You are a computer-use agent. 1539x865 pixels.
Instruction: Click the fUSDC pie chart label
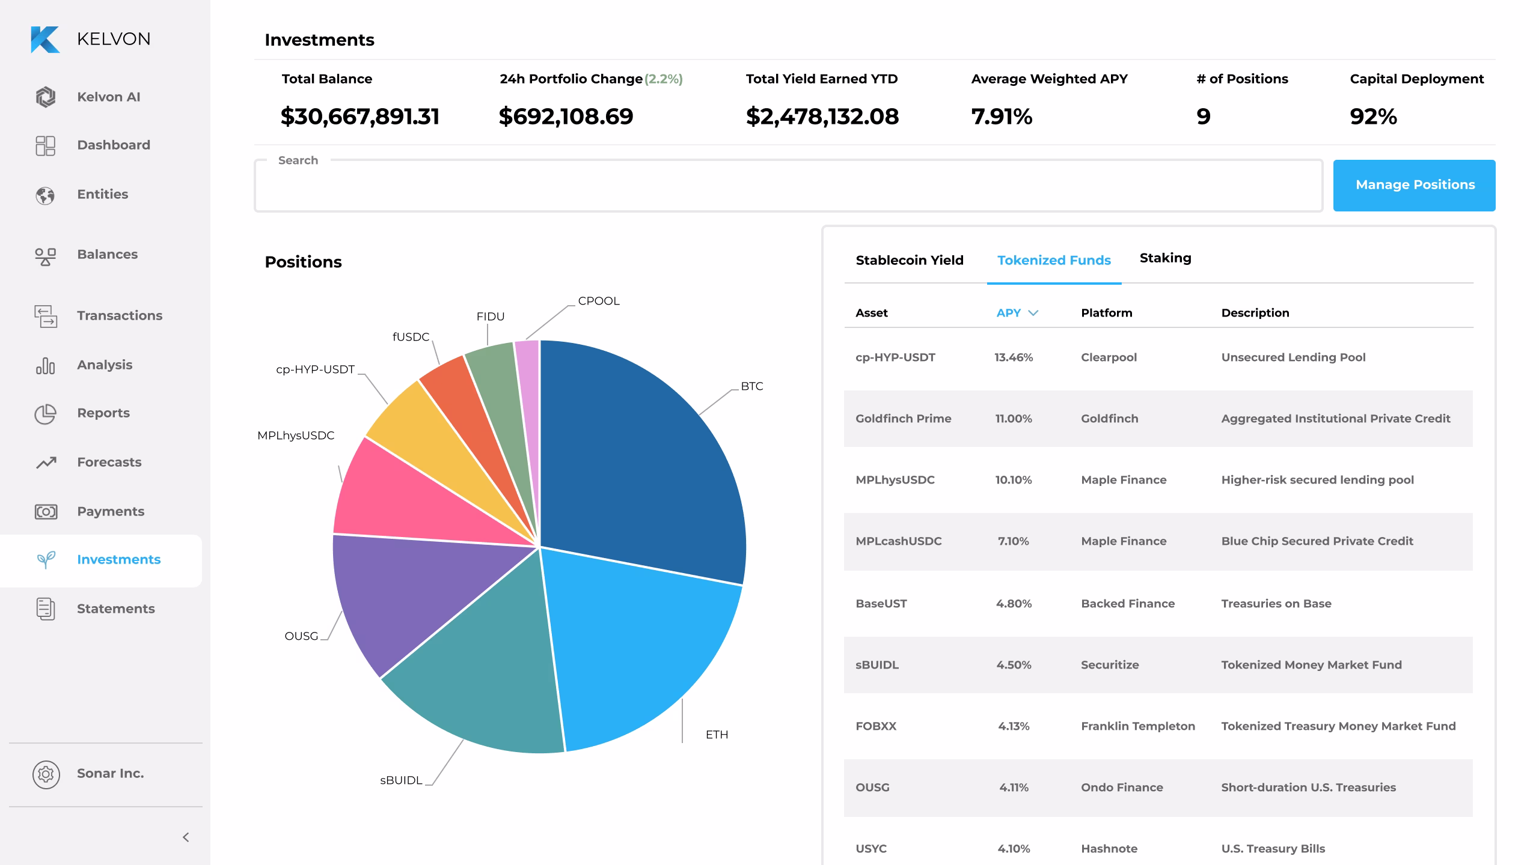411,337
